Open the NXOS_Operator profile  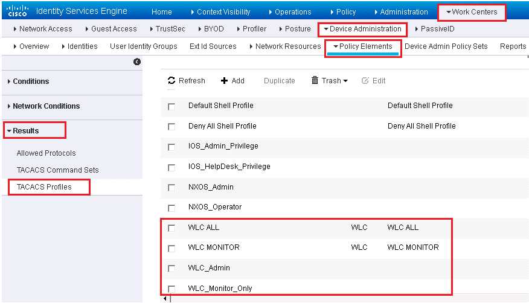click(x=215, y=207)
